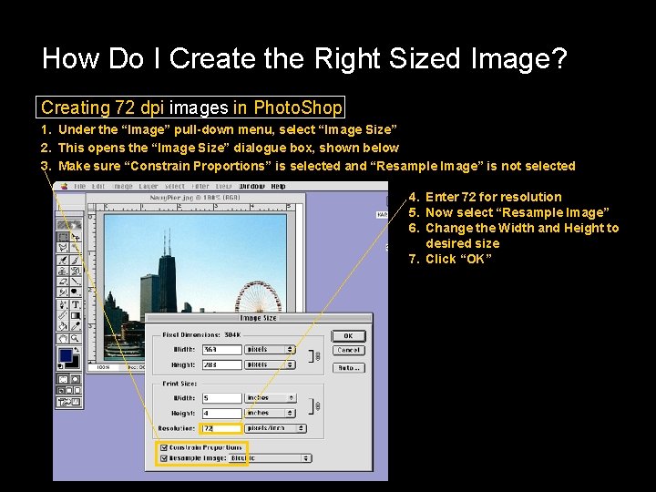Click the 100% zoom field in document window

103,367
